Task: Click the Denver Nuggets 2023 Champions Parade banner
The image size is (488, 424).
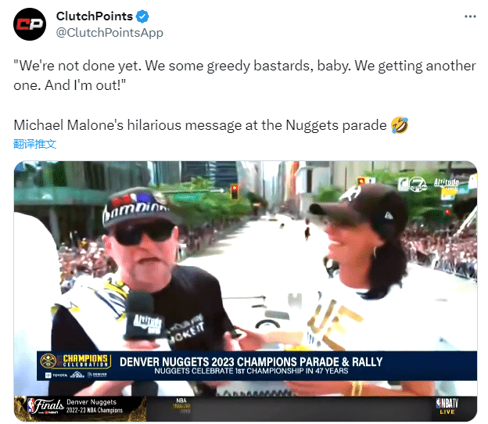Action: [x=257, y=366]
